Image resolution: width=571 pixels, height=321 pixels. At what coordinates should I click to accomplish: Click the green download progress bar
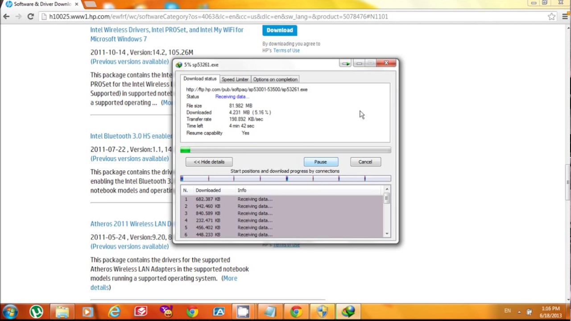tap(285, 150)
